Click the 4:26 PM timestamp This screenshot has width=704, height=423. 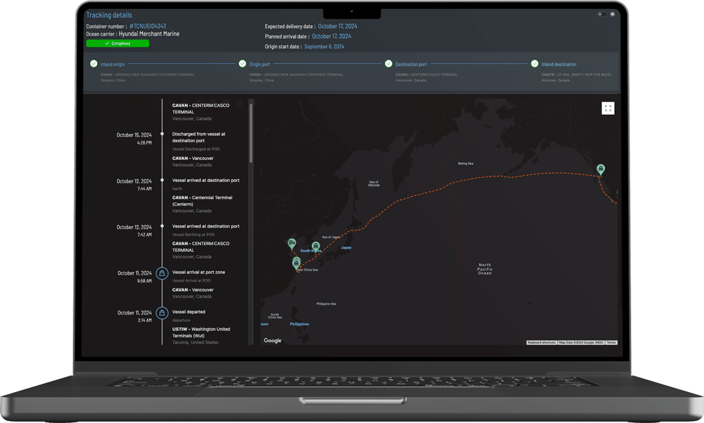(x=144, y=143)
